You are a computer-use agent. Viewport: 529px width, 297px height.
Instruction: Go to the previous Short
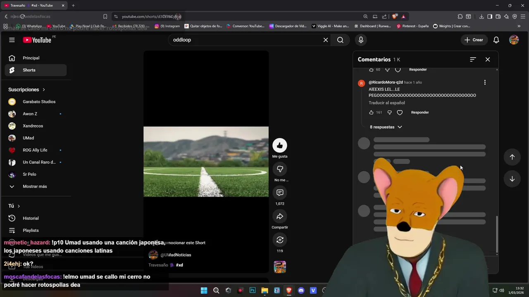[512, 157]
